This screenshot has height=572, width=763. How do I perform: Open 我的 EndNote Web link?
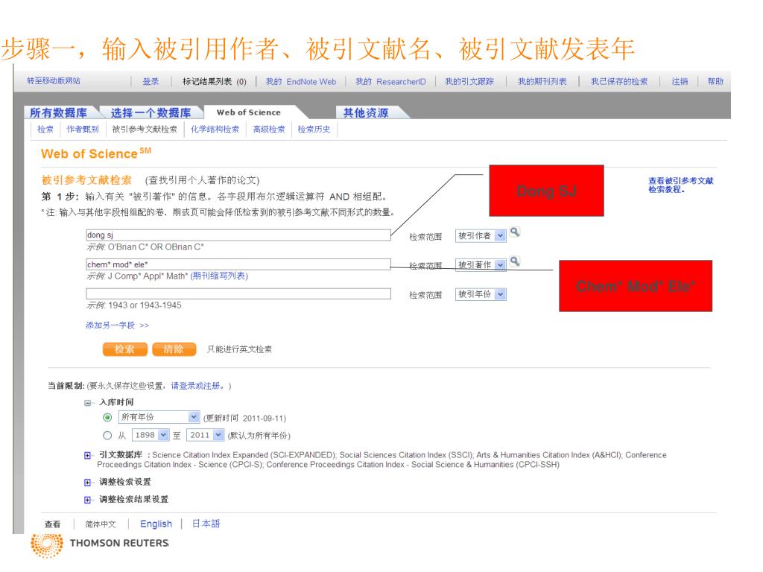(x=301, y=82)
